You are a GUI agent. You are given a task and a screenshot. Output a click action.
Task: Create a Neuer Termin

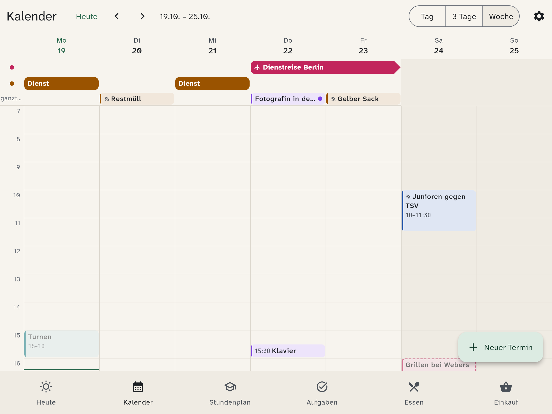tap(501, 347)
